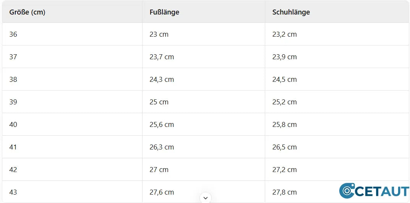
Task: Click the size 41 cell
Action: (13, 147)
